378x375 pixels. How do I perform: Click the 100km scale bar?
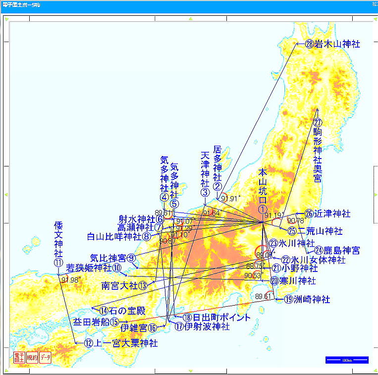(x=347, y=360)
